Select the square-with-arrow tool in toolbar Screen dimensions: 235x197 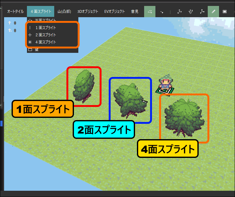coord(150,12)
